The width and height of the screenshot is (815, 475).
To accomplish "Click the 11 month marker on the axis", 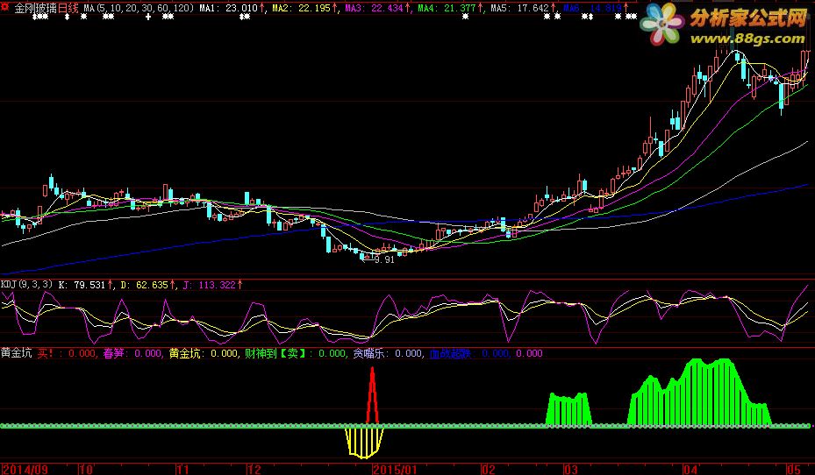I will 182,469.
